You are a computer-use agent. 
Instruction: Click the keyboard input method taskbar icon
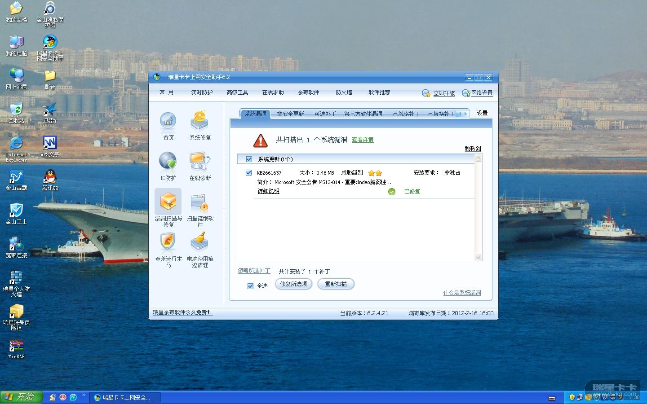click(552, 398)
